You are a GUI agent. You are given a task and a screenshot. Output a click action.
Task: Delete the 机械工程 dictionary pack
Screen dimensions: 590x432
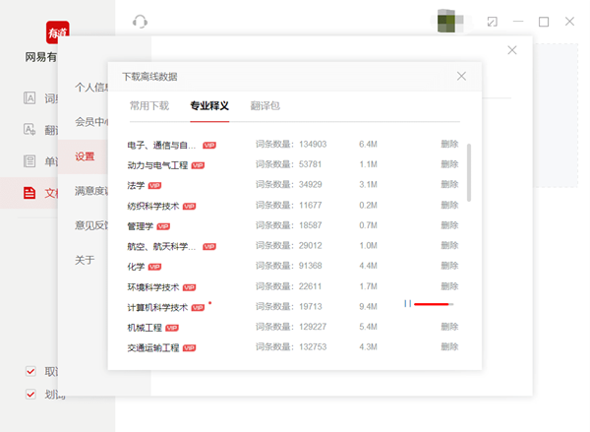(449, 327)
